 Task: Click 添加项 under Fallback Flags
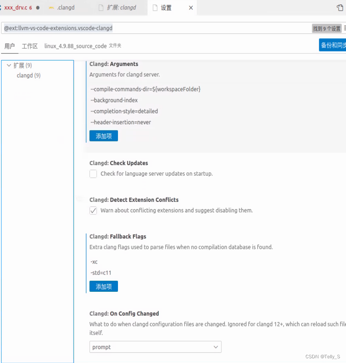103,286
